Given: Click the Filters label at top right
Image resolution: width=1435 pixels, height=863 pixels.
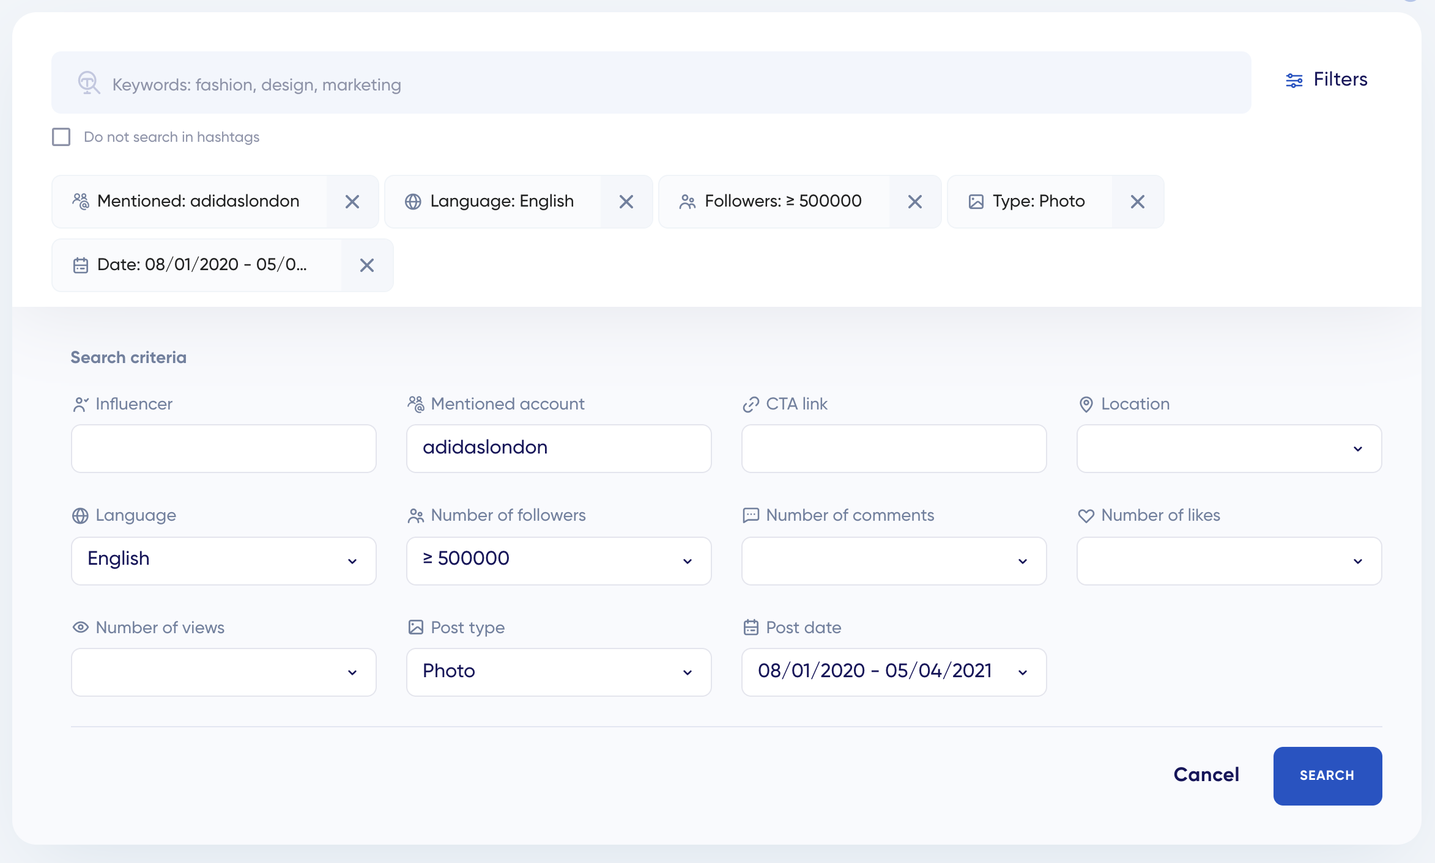Looking at the screenshot, I should coord(1340,79).
